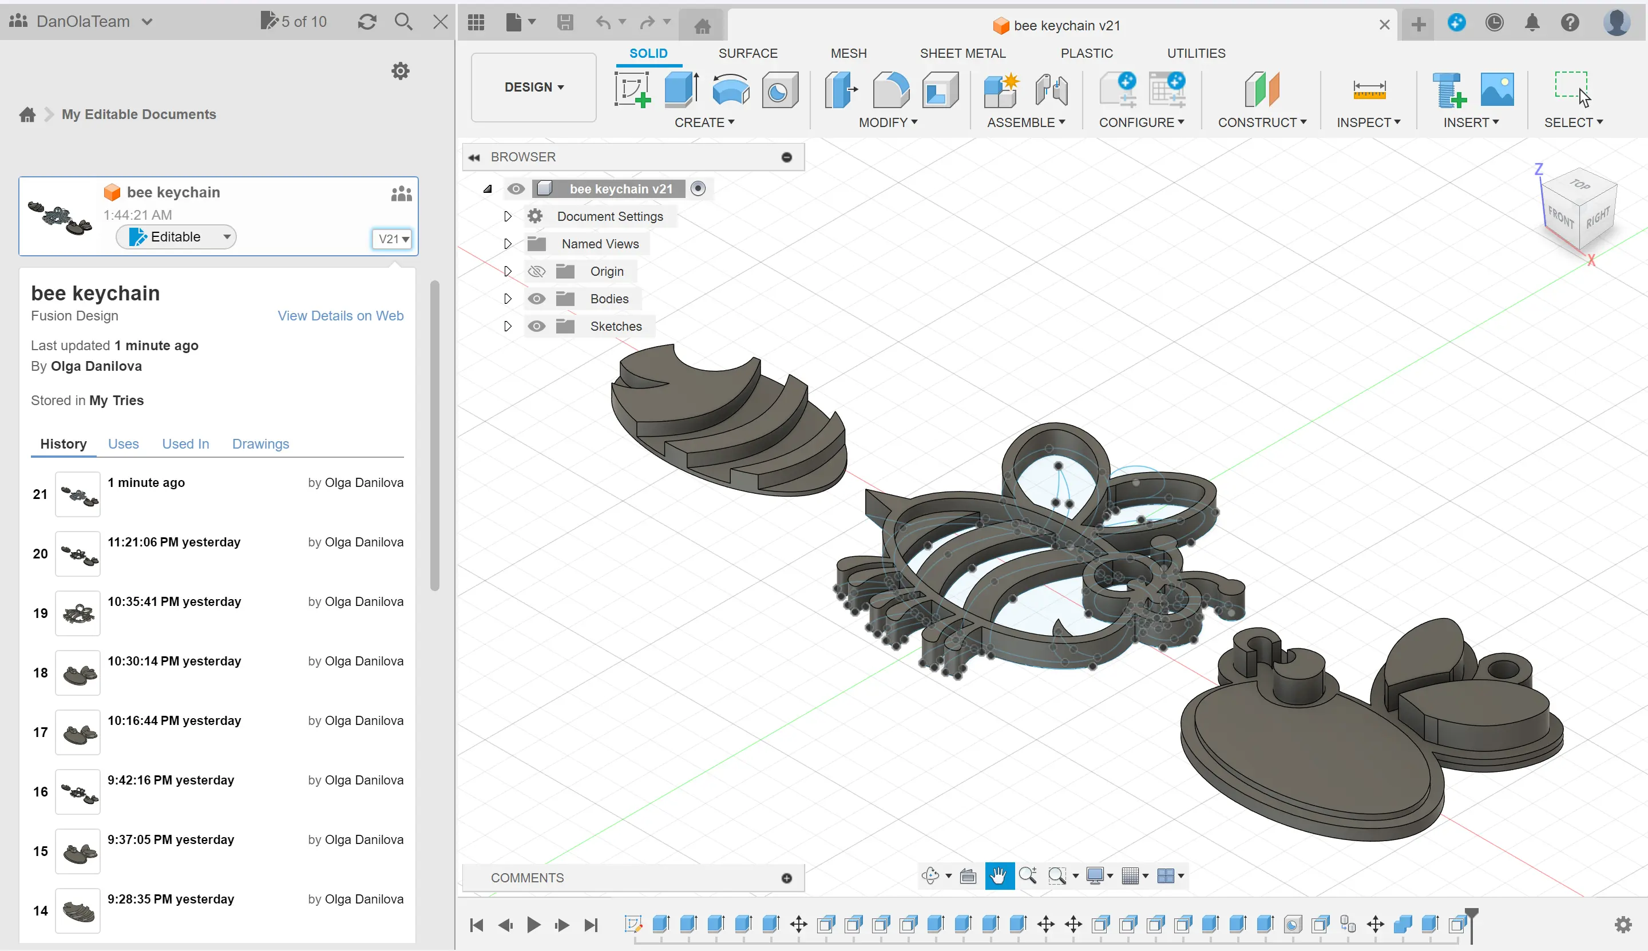Open the Editable status dropdown

176,236
